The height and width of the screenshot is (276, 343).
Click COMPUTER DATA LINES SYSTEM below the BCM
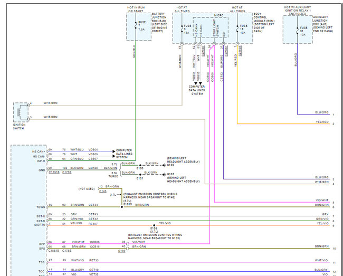(197, 90)
